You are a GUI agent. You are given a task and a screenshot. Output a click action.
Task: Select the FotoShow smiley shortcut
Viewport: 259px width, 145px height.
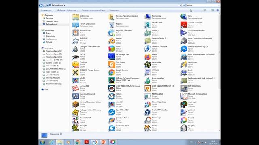pyautogui.click(x=80, y=64)
